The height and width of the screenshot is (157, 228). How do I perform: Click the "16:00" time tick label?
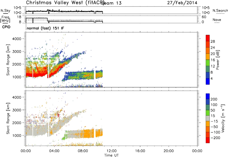(x=140, y=151)
